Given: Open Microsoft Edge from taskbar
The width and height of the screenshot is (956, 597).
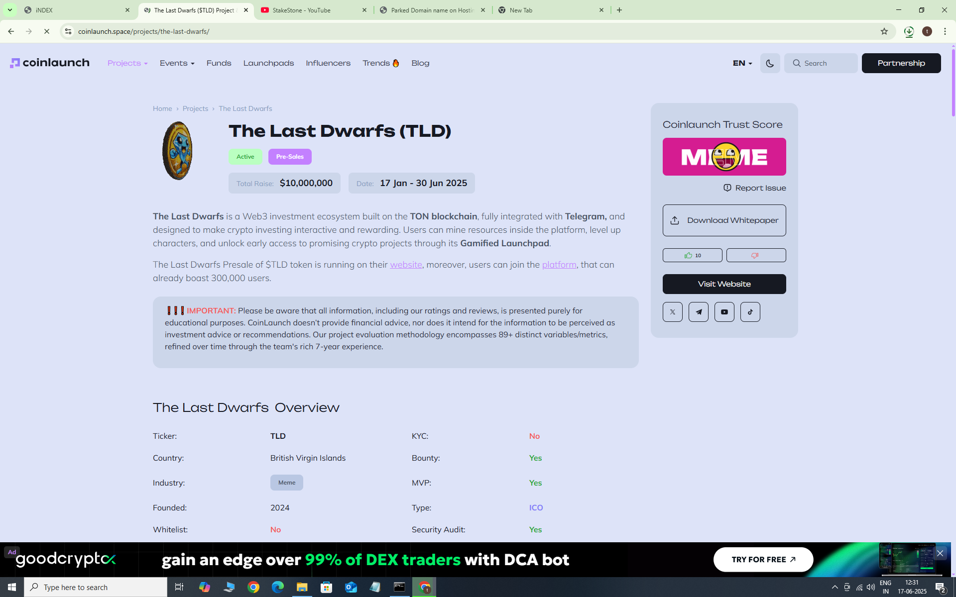Looking at the screenshot, I should [278, 587].
